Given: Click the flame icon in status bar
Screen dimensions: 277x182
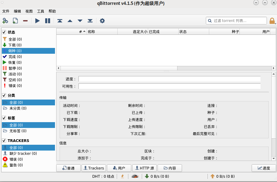Looking at the screenshot, I should click(122, 176).
